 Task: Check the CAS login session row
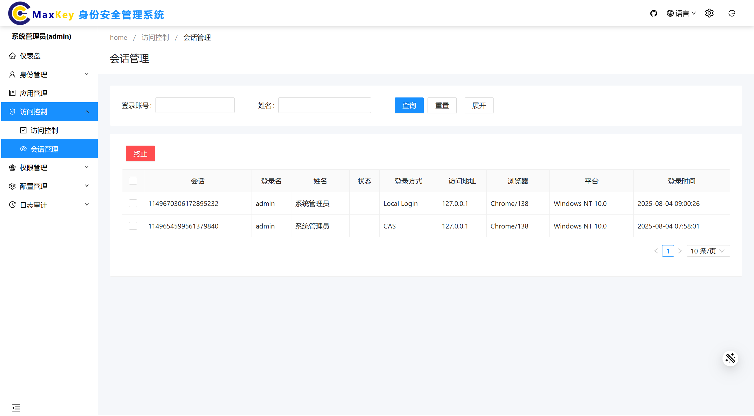click(133, 226)
